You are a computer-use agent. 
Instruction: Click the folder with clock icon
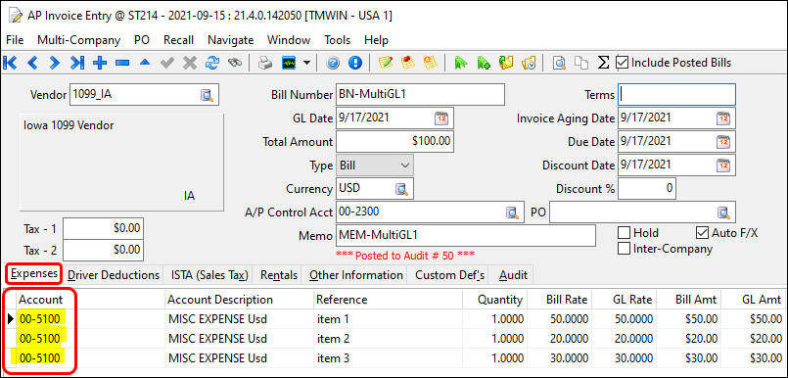tap(529, 63)
